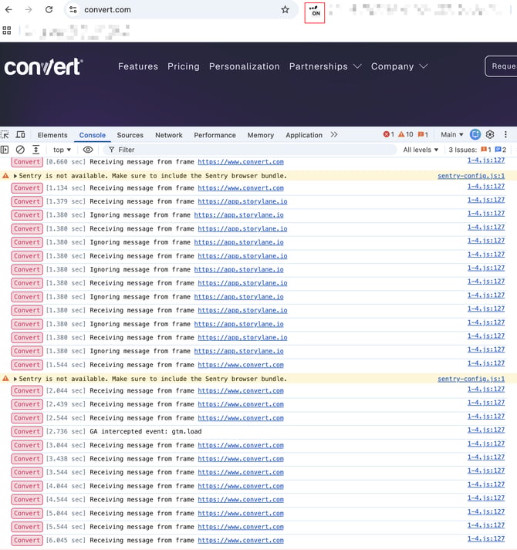Click the warning count of 10
The height and width of the screenshot is (550, 517).
click(406, 134)
